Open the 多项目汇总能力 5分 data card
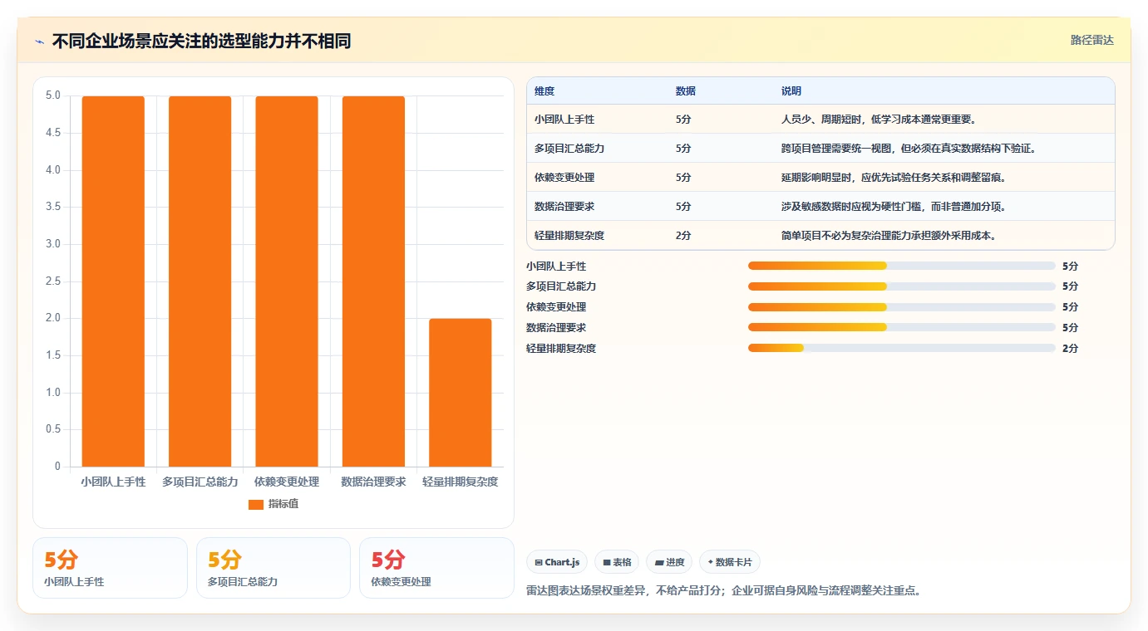Image resolution: width=1148 pixels, height=631 pixels. click(273, 568)
